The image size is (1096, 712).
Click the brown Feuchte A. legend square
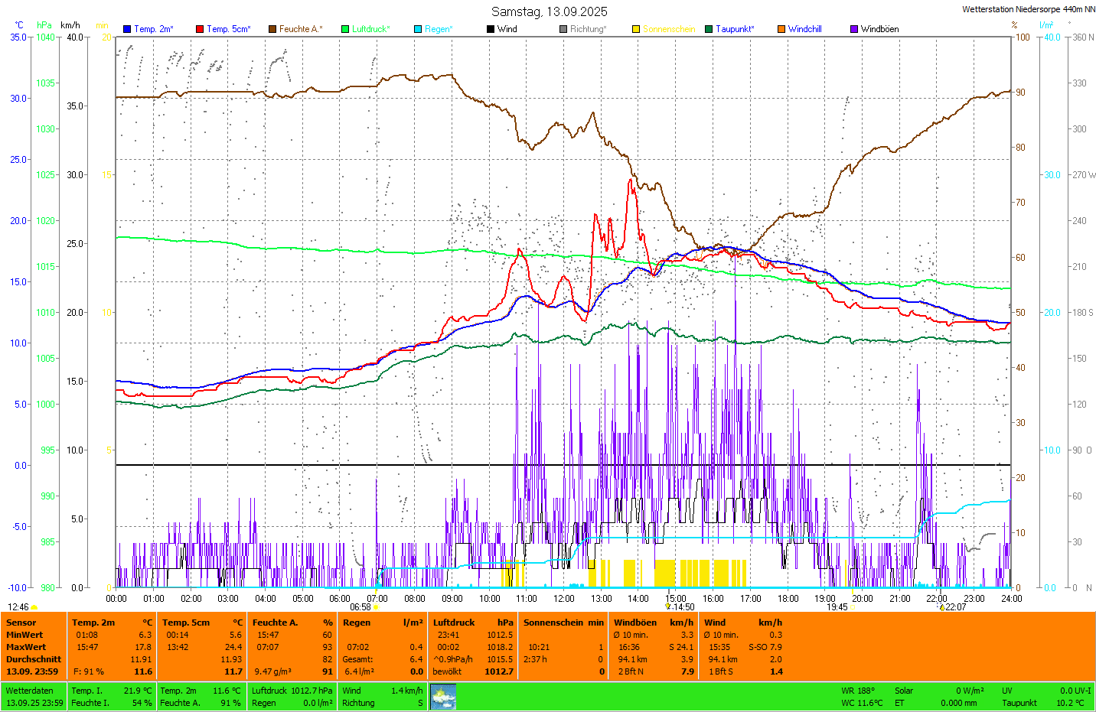pyautogui.click(x=272, y=29)
